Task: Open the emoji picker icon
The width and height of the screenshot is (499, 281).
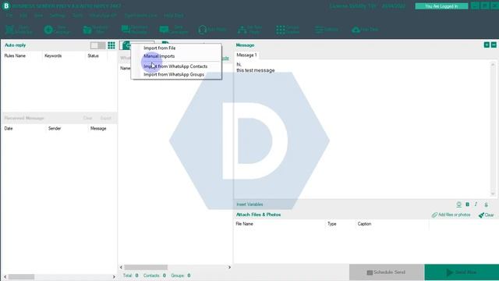Action: click(x=458, y=205)
